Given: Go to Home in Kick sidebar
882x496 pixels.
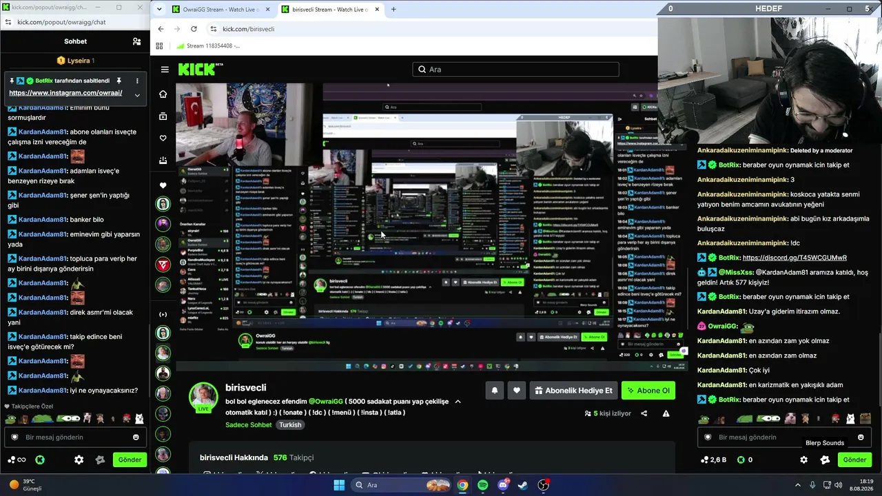Looking at the screenshot, I should click(163, 94).
